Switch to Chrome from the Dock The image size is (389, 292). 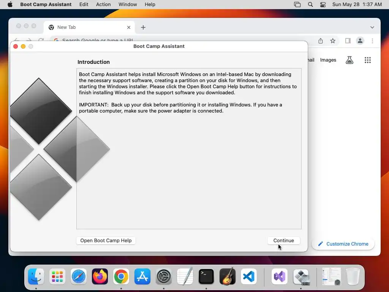(121, 276)
